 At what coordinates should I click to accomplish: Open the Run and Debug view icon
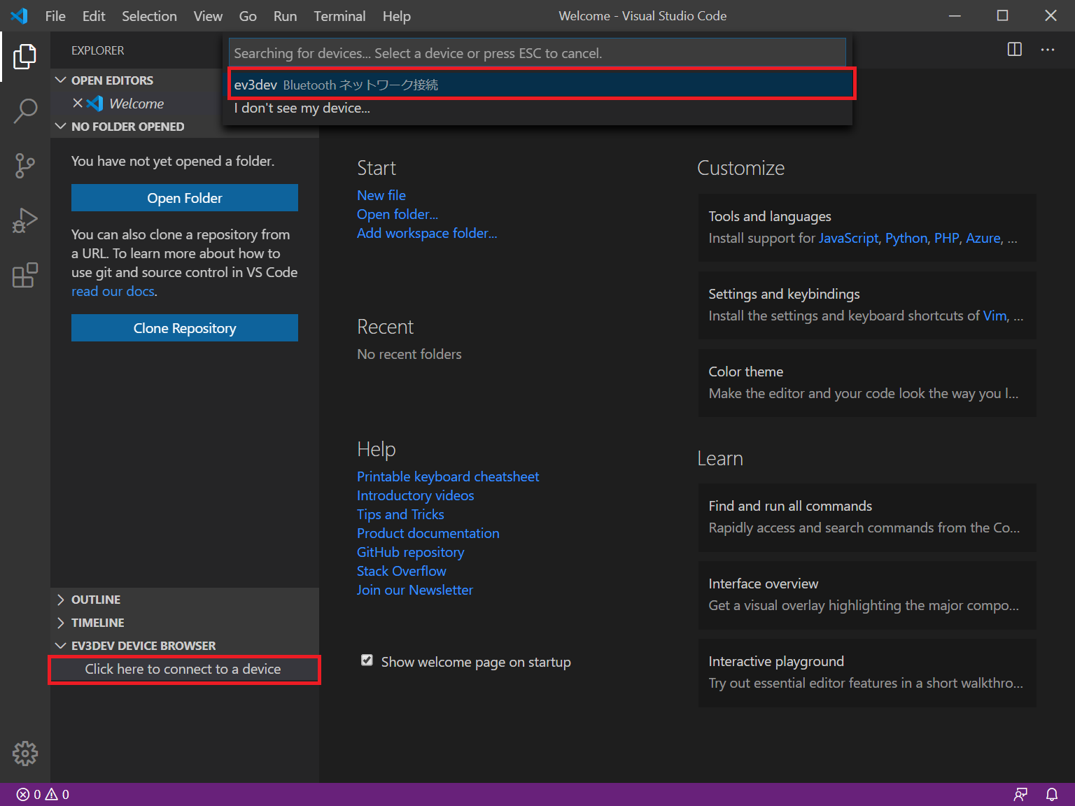(x=25, y=220)
